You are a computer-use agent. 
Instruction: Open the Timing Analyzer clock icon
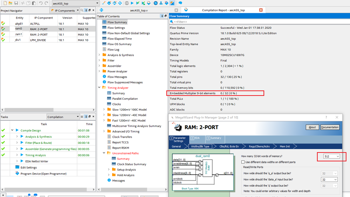156,3
